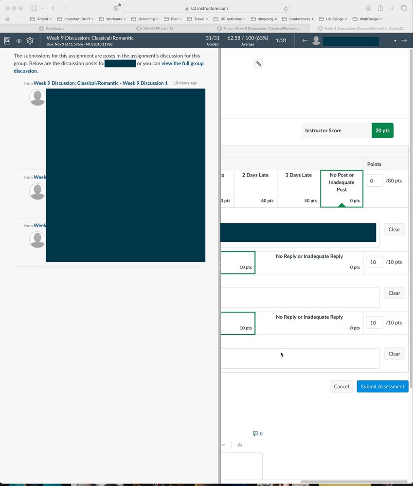
Task: Choose first 'No Reply or Inadequate Reply' rating
Action: [309, 262]
